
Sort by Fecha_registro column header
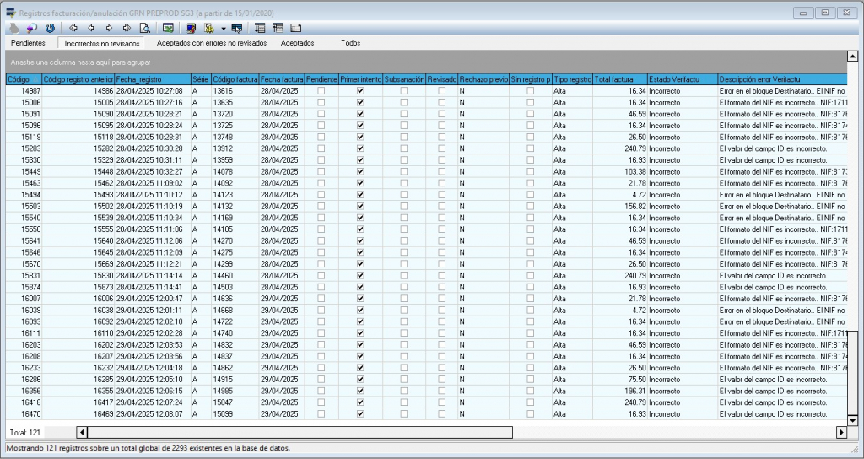click(x=152, y=80)
